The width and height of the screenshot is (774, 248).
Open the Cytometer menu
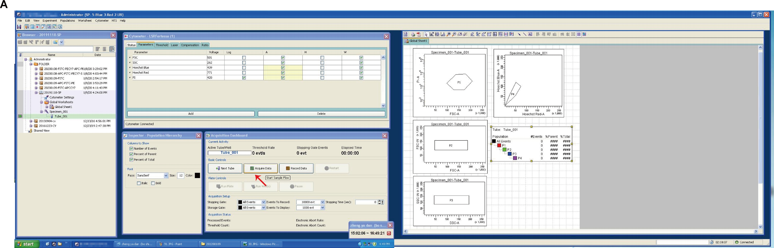click(x=102, y=21)
